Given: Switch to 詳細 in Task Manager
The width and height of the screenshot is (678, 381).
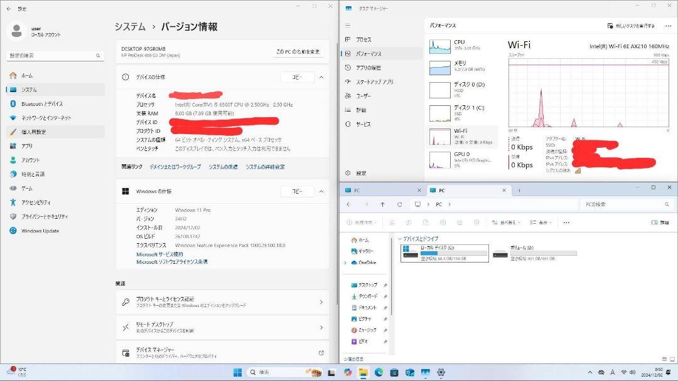Looking at the screenshot, I should click(x=382, y=110).
